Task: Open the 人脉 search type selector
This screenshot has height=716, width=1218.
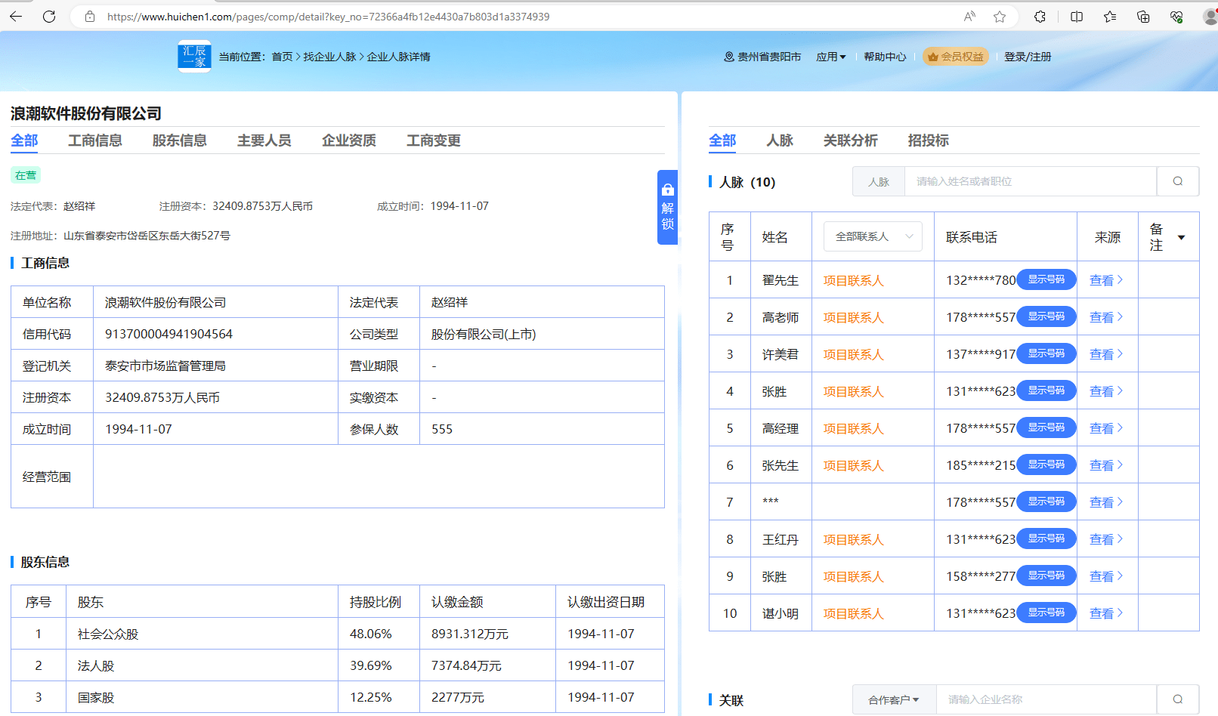Action: pos(879,181)
